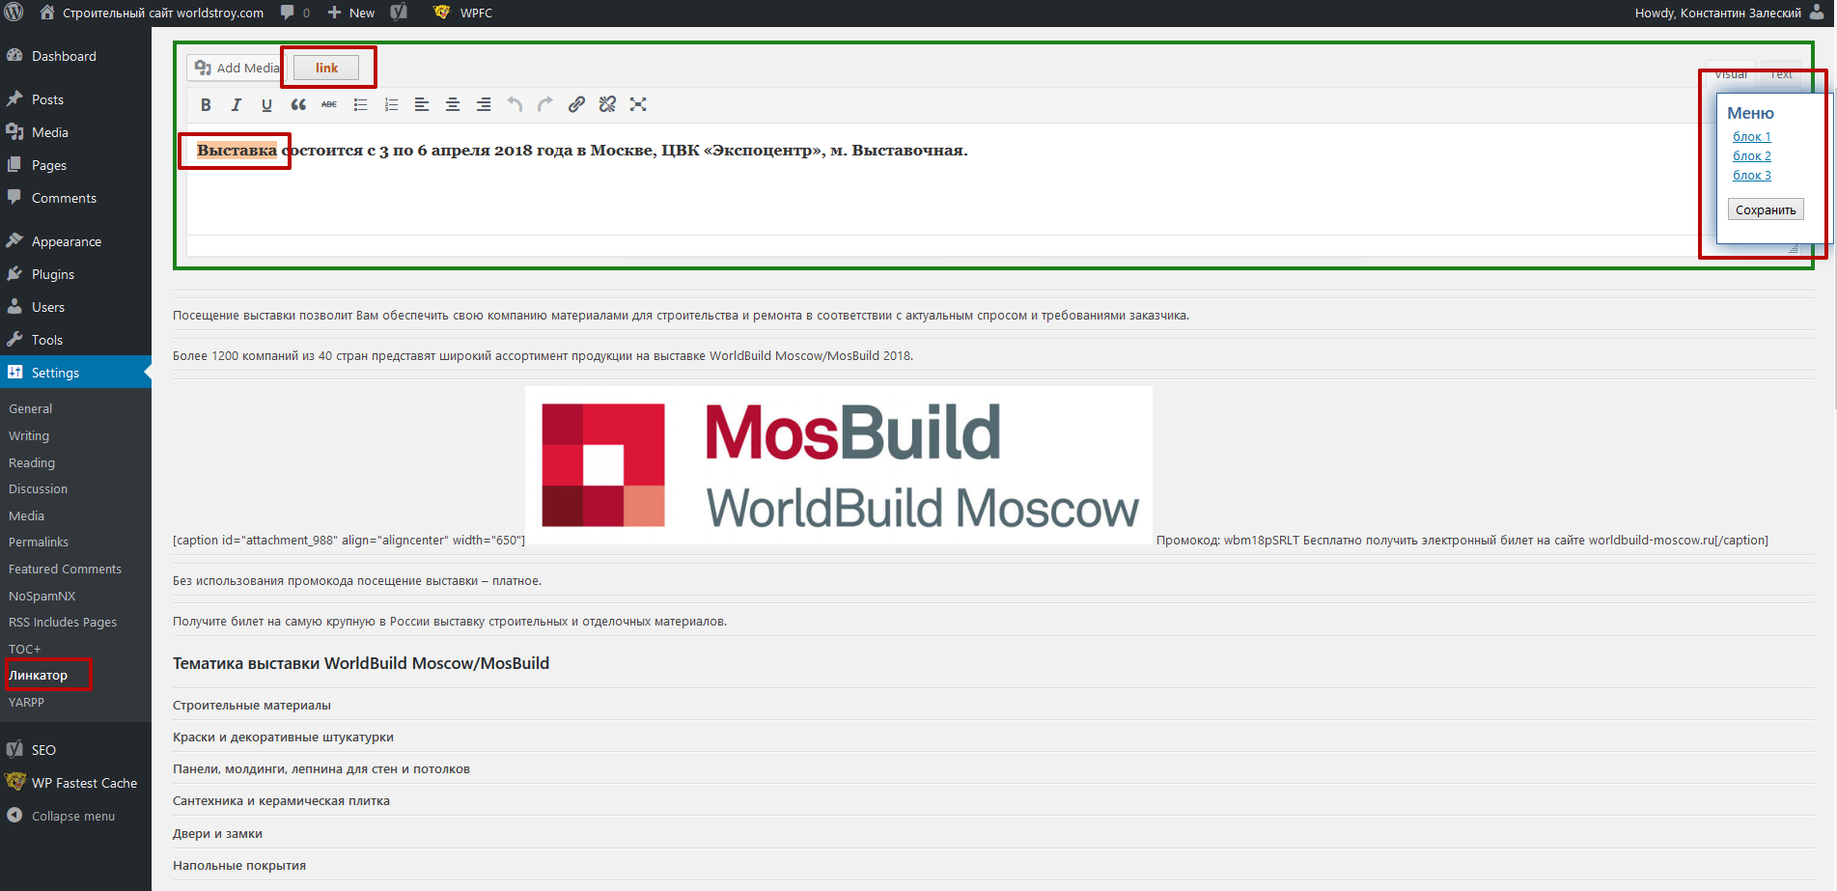The image size is (1837, 891).
Task: Open Comments in the sidebar
Action: coord(75,198)
